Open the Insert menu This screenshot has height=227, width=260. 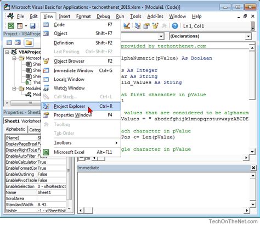point(65,16)
